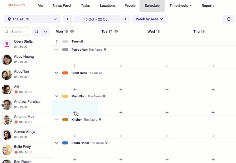
Task: Collapse the Kitchen area
Action: (57, 120)
